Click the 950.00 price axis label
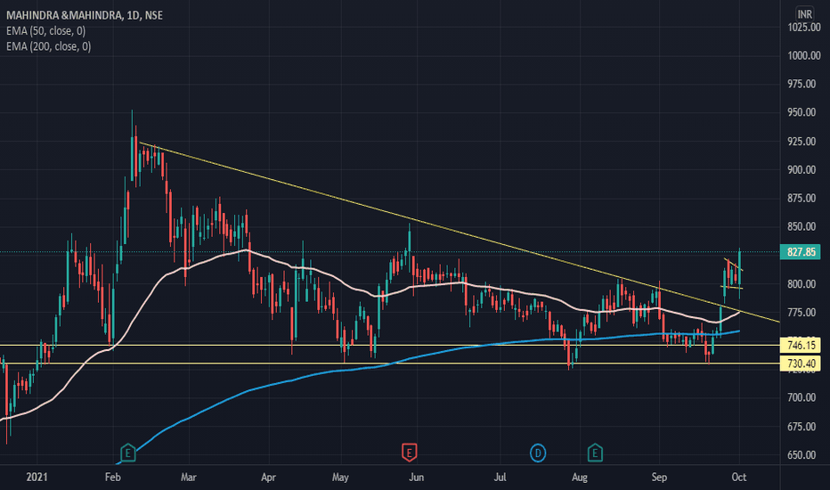The width and height of the screenshot is (830, 490). point(803,112)
